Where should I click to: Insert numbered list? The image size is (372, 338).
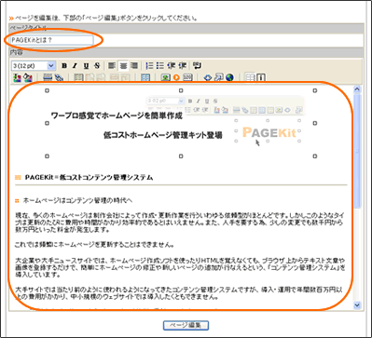click(x=150, y=66)
